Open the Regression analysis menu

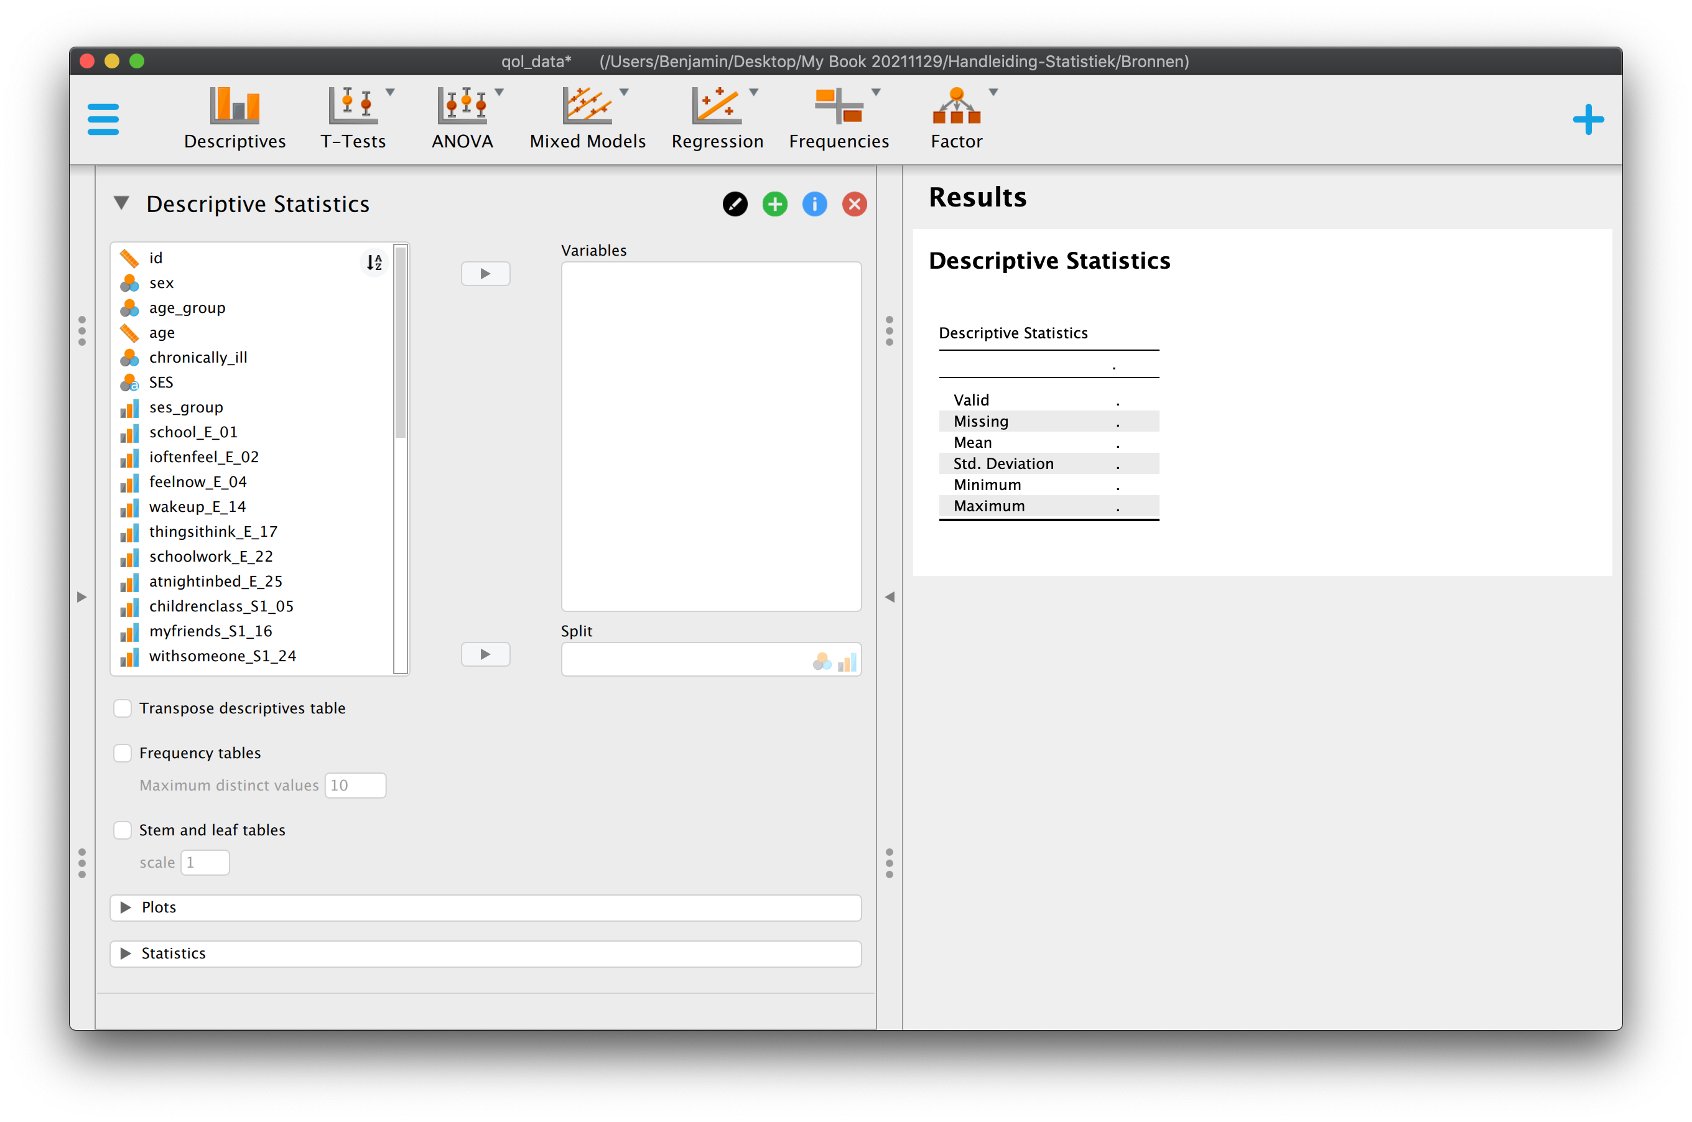coord(717,119)
